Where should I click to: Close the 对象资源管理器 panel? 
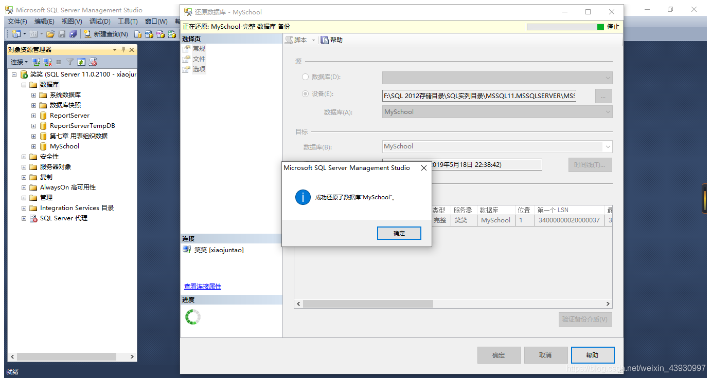point(132,50)
